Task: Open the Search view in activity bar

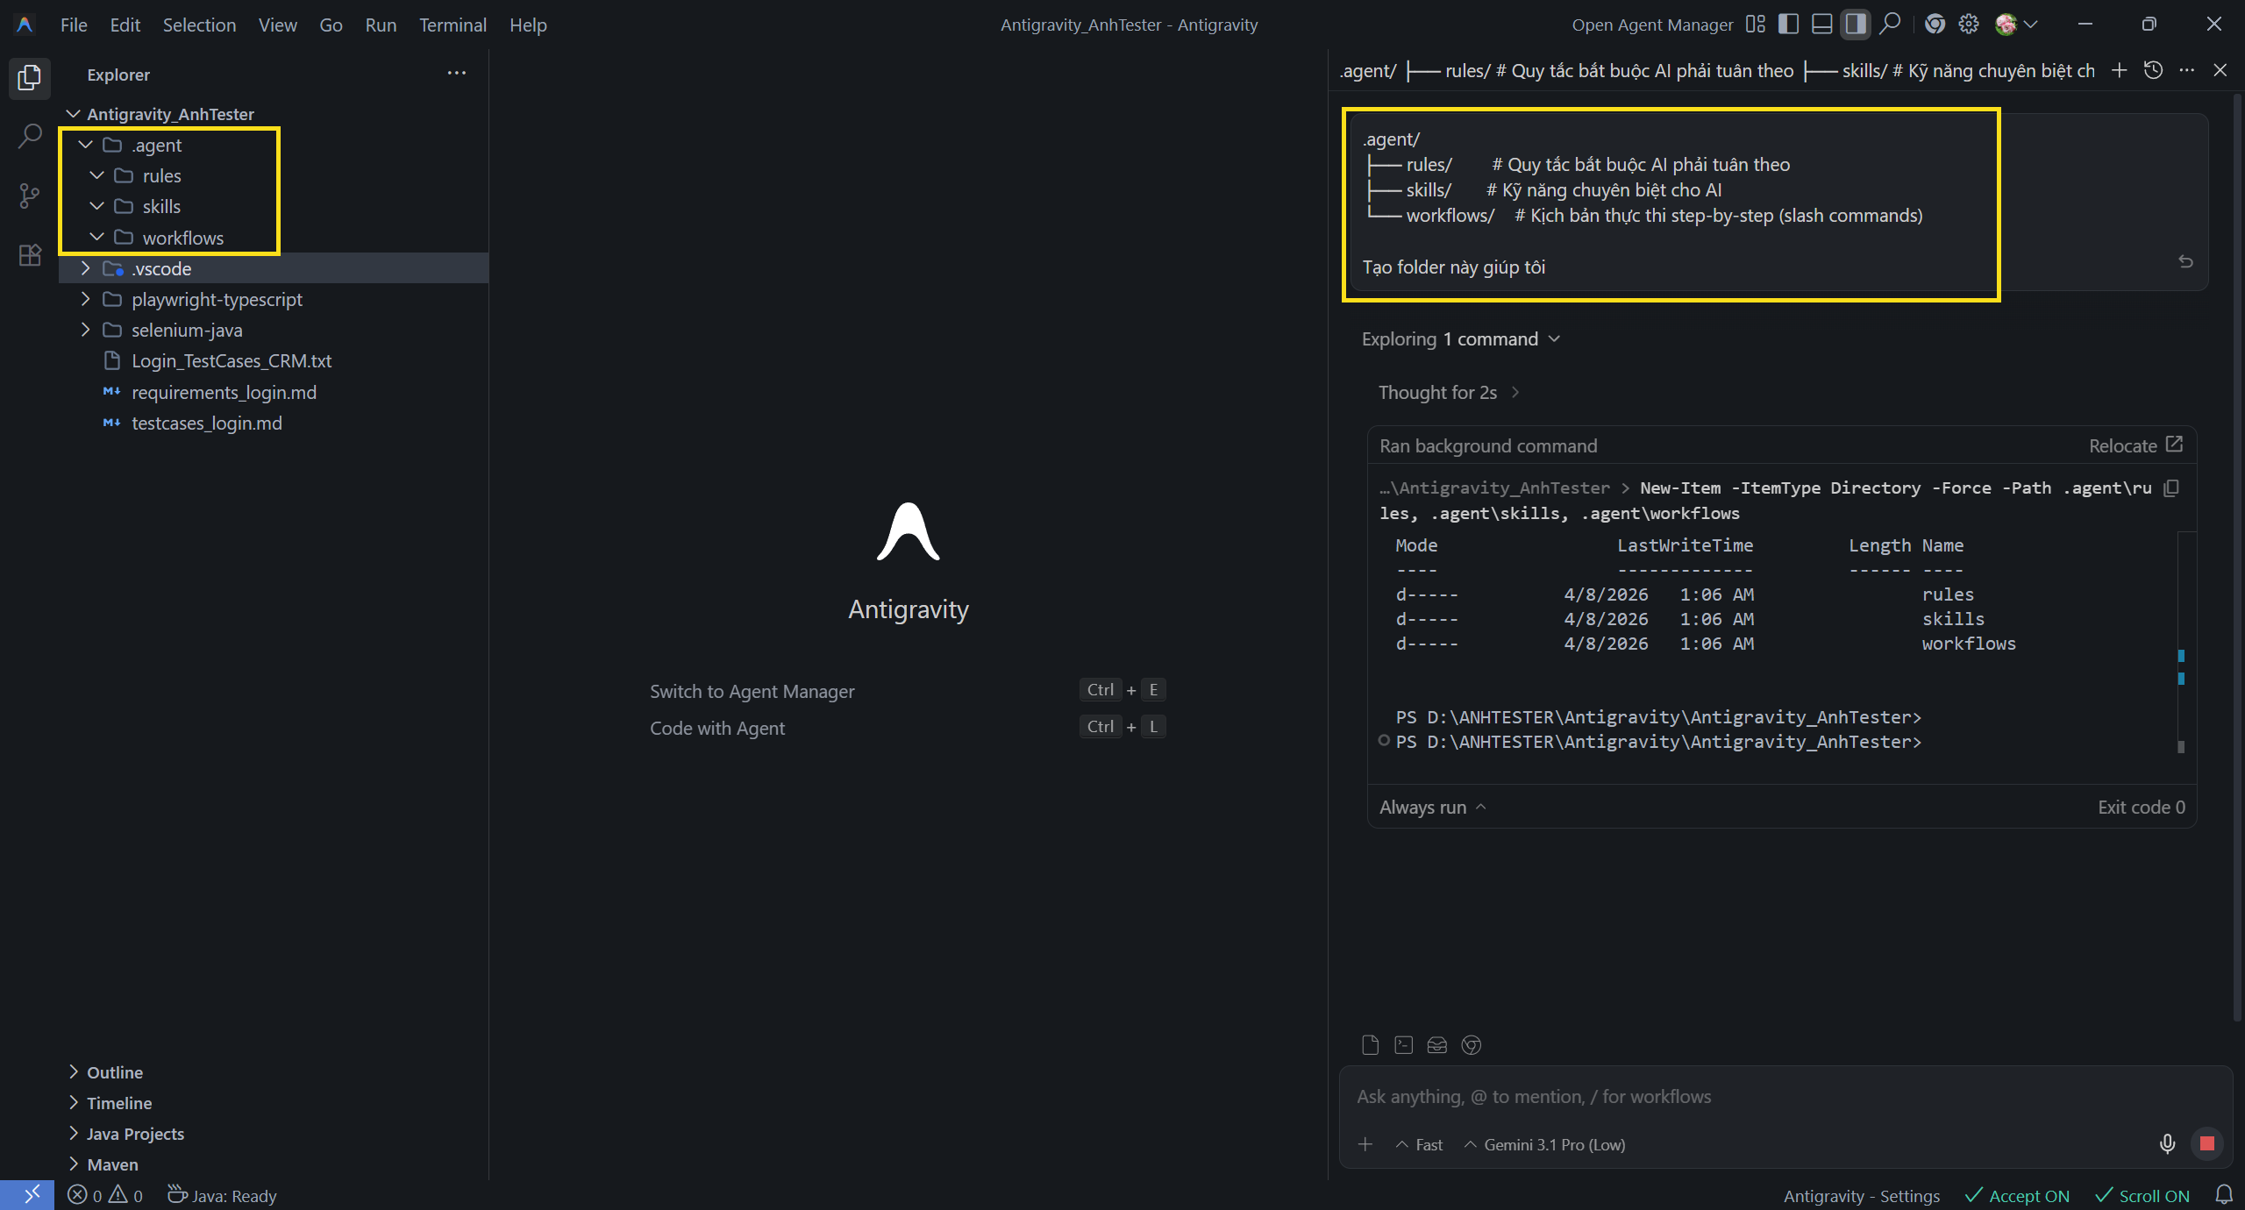Action: (30, 136)
